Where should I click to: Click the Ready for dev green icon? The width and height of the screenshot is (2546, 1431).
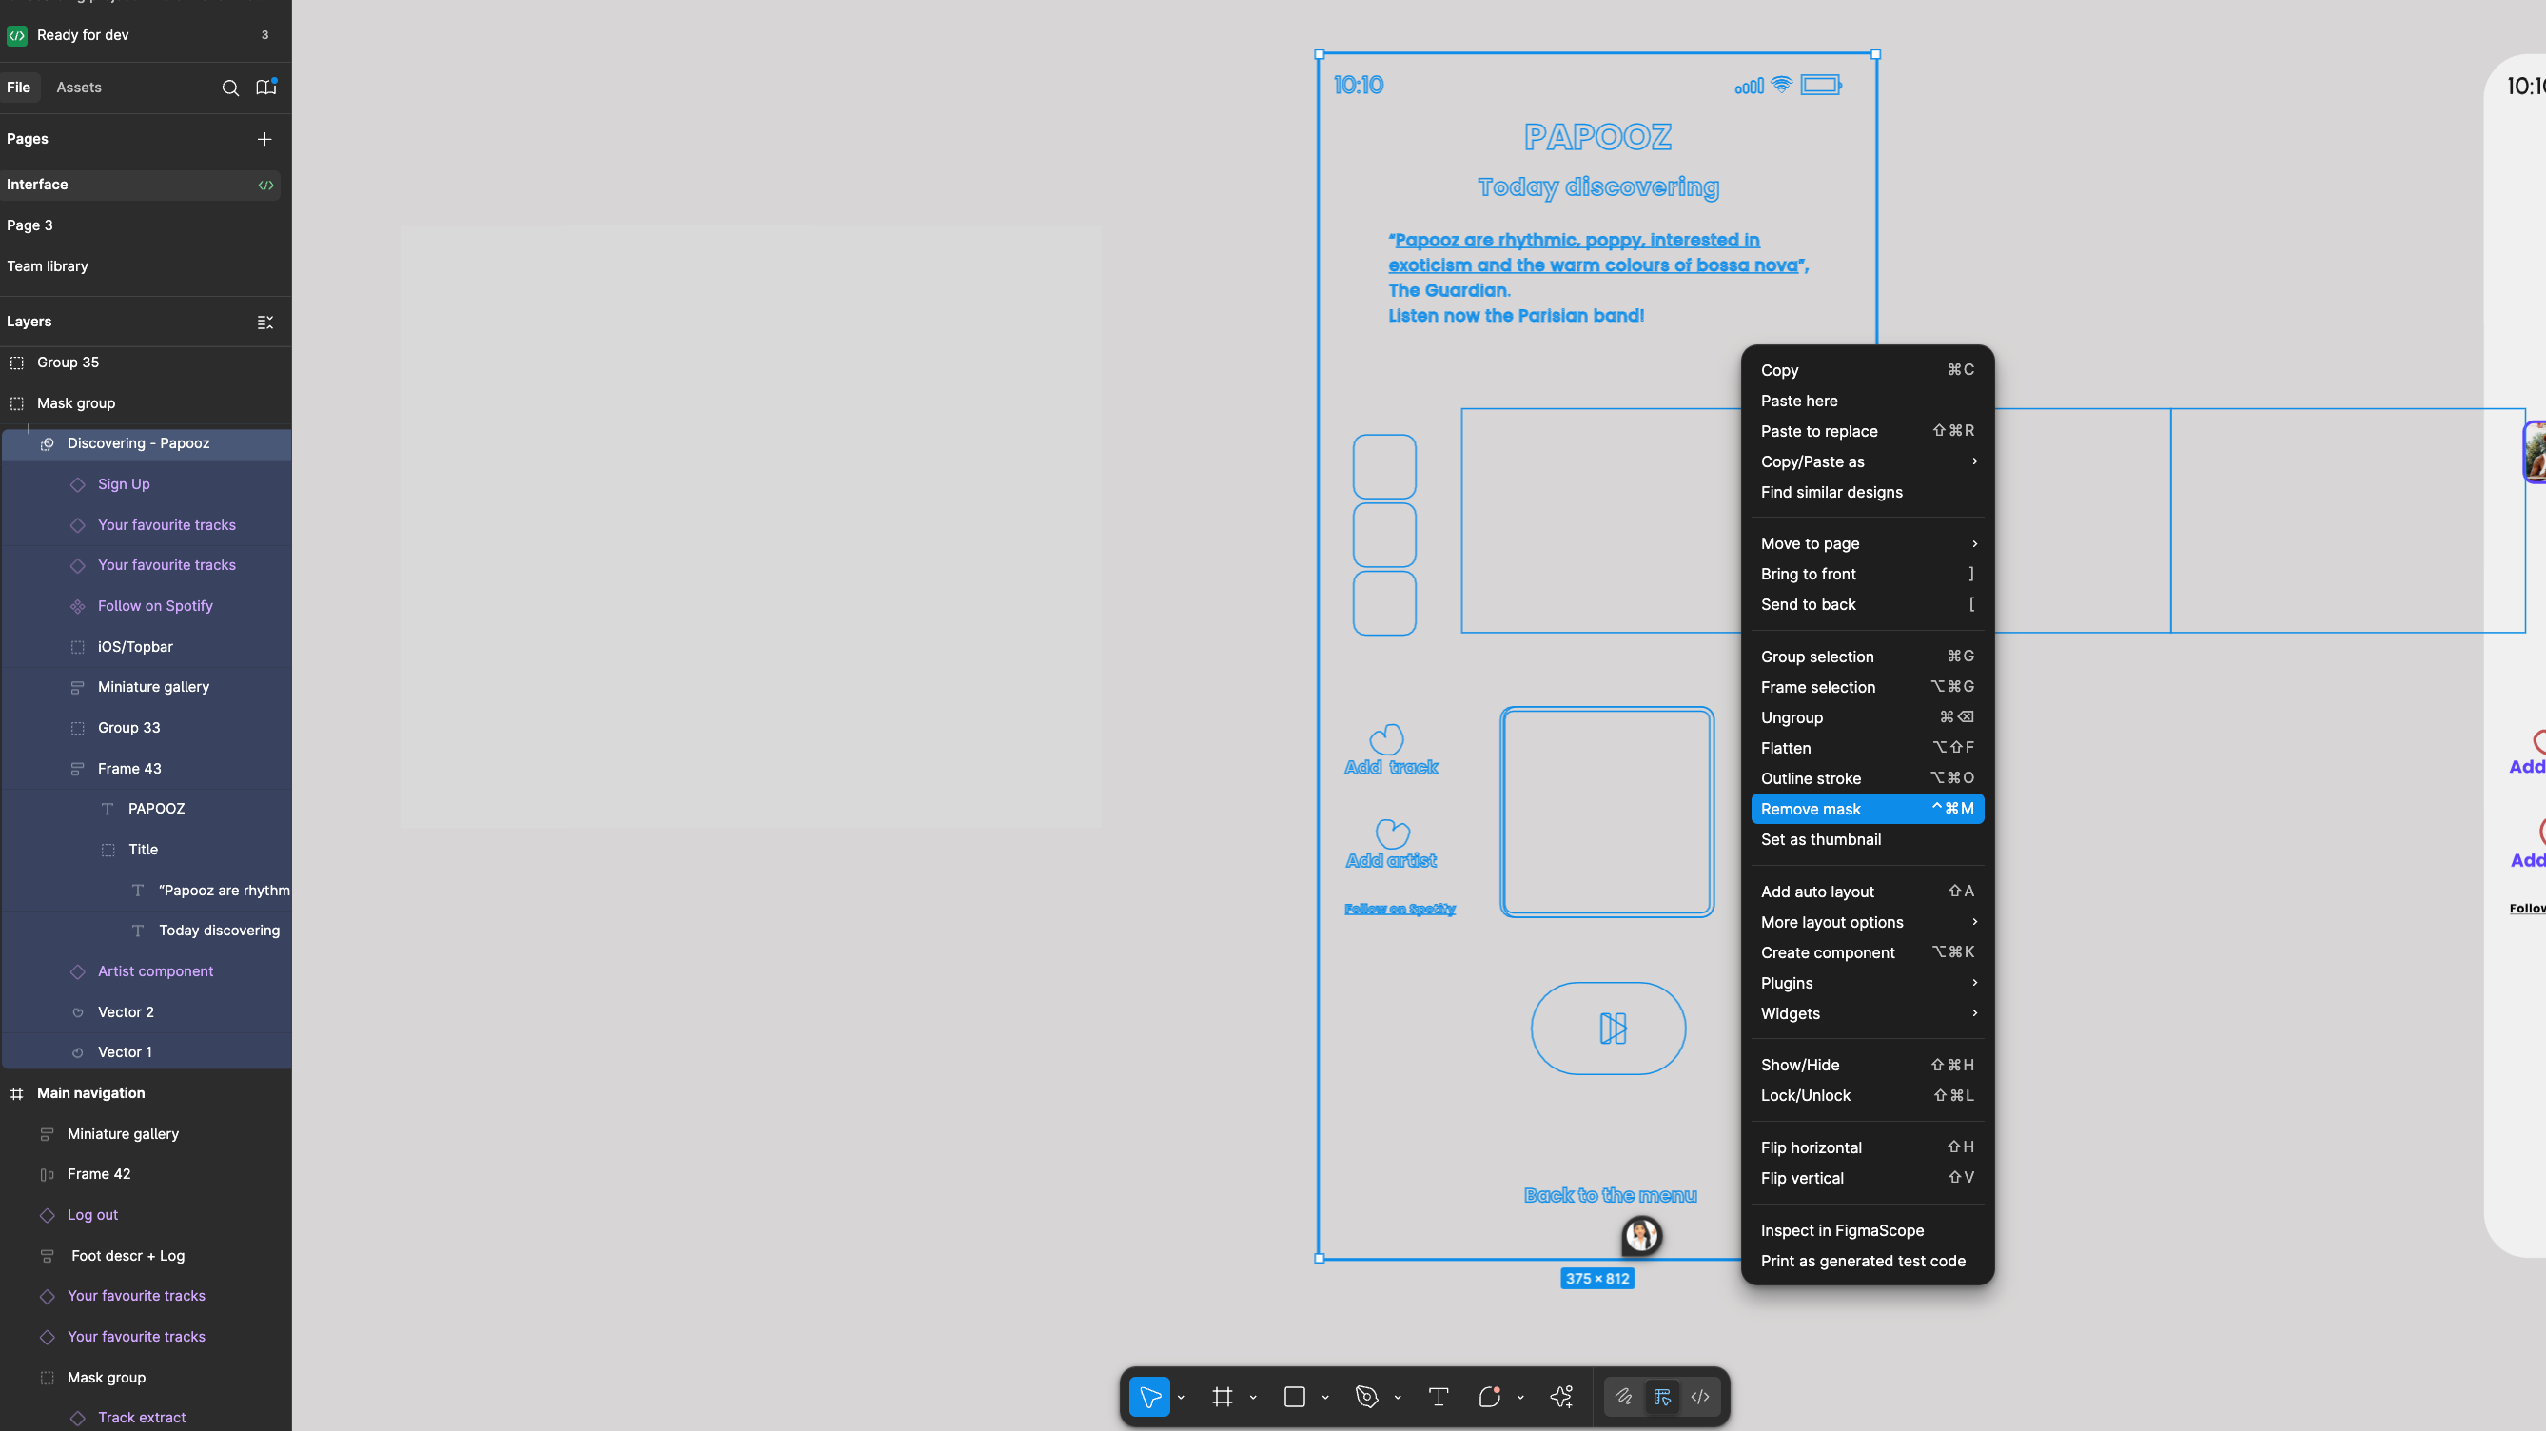pyautogui.click(x=17, y=35)
